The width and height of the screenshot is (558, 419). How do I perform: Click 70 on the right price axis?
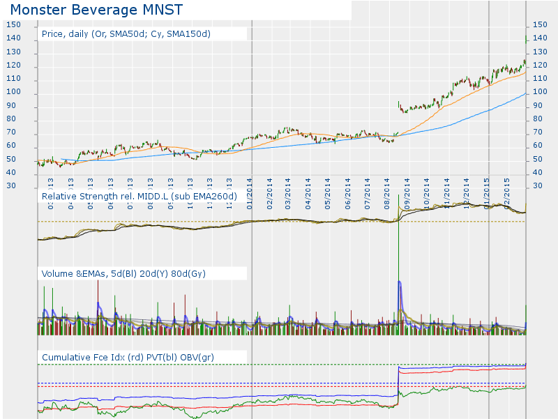pos(537,132)
